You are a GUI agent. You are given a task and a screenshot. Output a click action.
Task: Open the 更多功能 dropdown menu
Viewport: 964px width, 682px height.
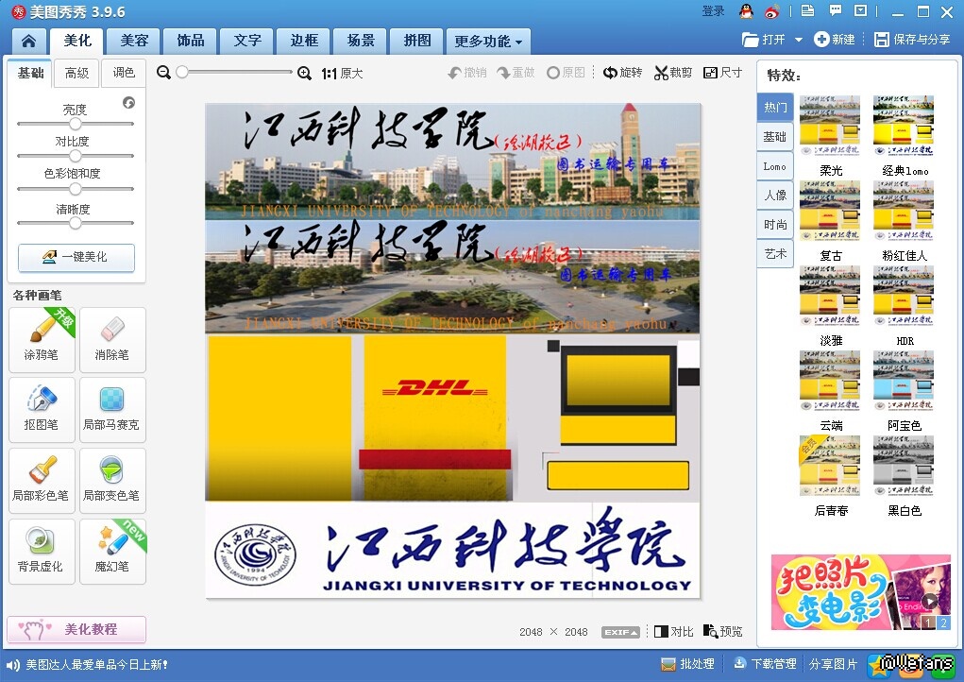tap(488, 42)
